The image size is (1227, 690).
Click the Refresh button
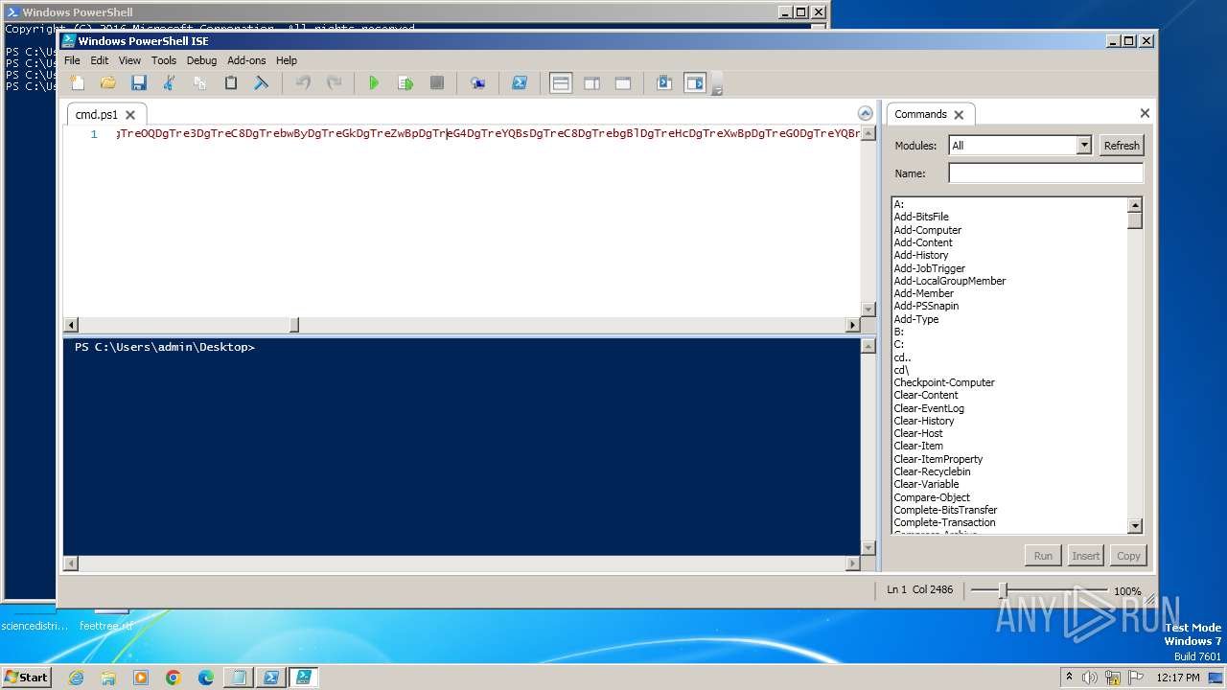1122,146
